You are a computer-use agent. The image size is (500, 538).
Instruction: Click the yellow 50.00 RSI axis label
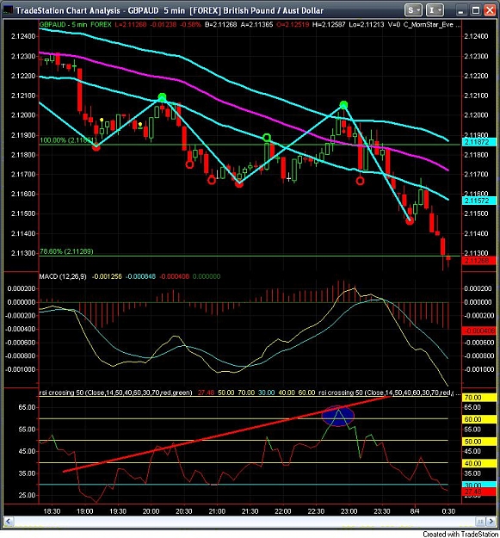click(x=479, y=442)
